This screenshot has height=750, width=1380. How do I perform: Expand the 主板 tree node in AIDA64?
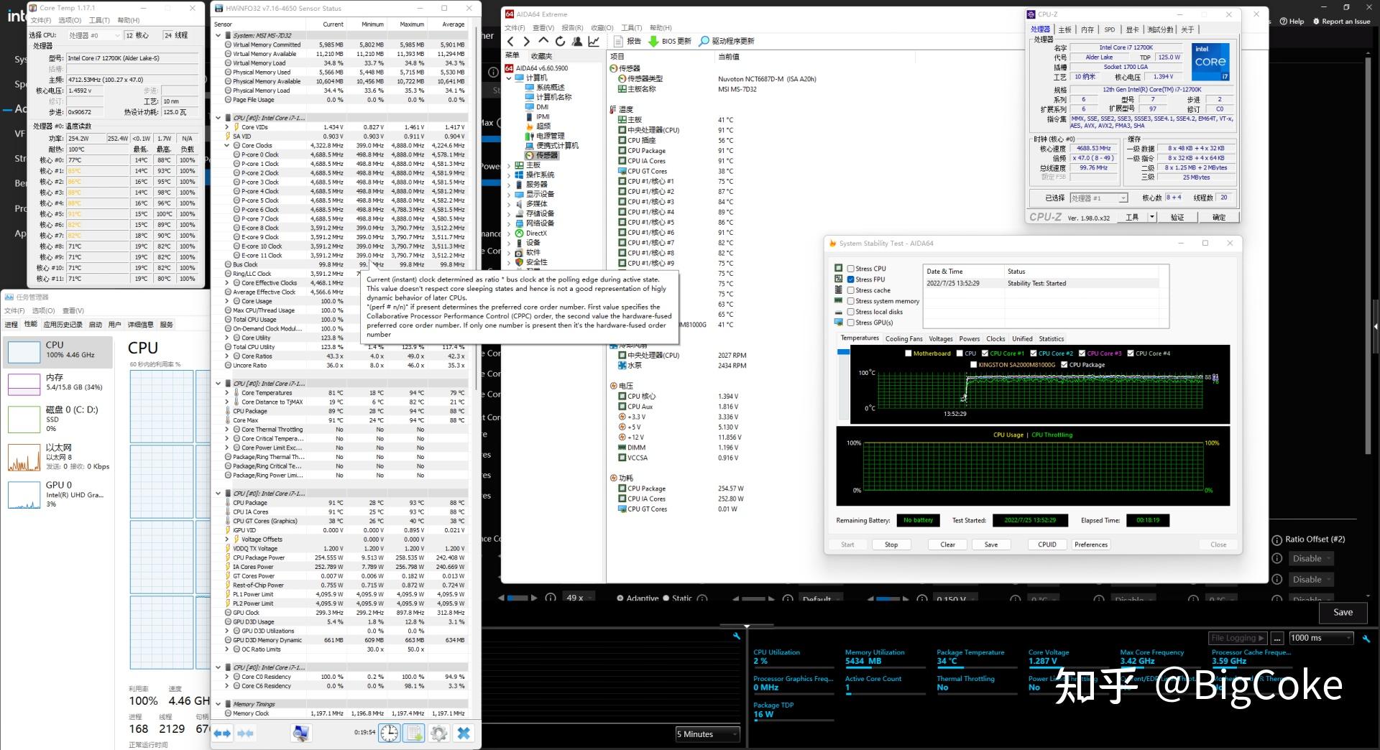(x=509, y=165)
